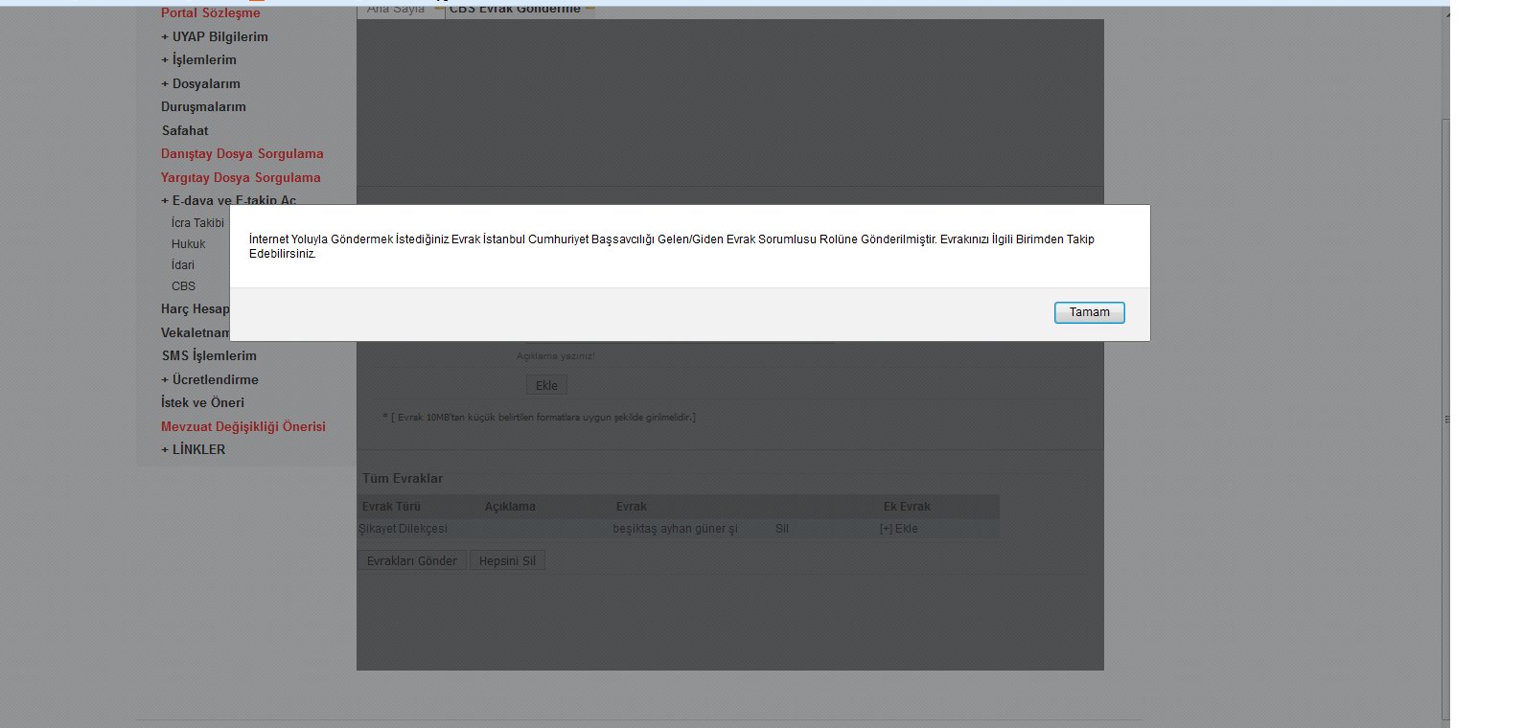Open Duruşmalarım in the sidebar
This screenshot has width=1524, height=728.
[203, 106]
